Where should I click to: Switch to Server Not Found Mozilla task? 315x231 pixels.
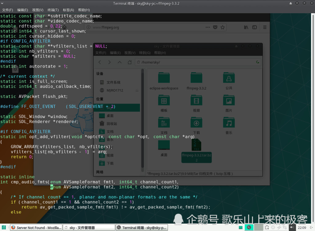36,228
